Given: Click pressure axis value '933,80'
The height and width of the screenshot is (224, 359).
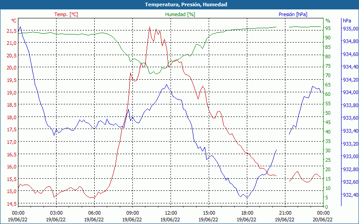Looking at the screenshot, I should pos(350,105).
